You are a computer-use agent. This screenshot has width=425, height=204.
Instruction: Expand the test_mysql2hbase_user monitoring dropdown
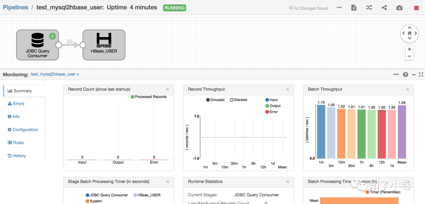55,74
